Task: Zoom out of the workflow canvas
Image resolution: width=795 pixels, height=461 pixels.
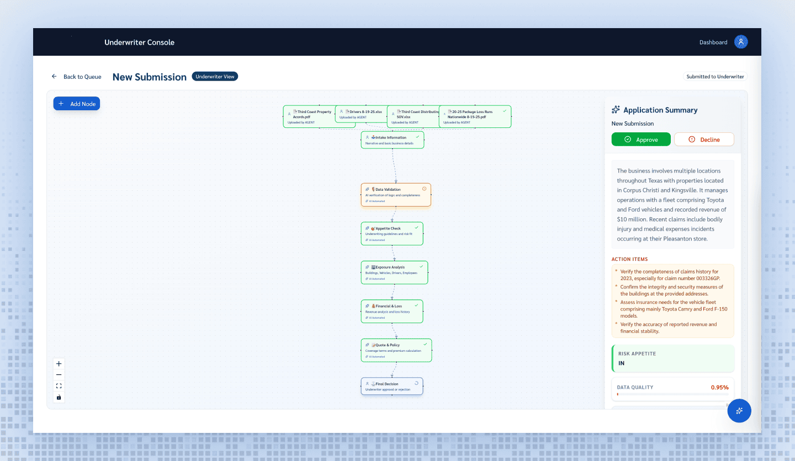Action: pos(59,375)
